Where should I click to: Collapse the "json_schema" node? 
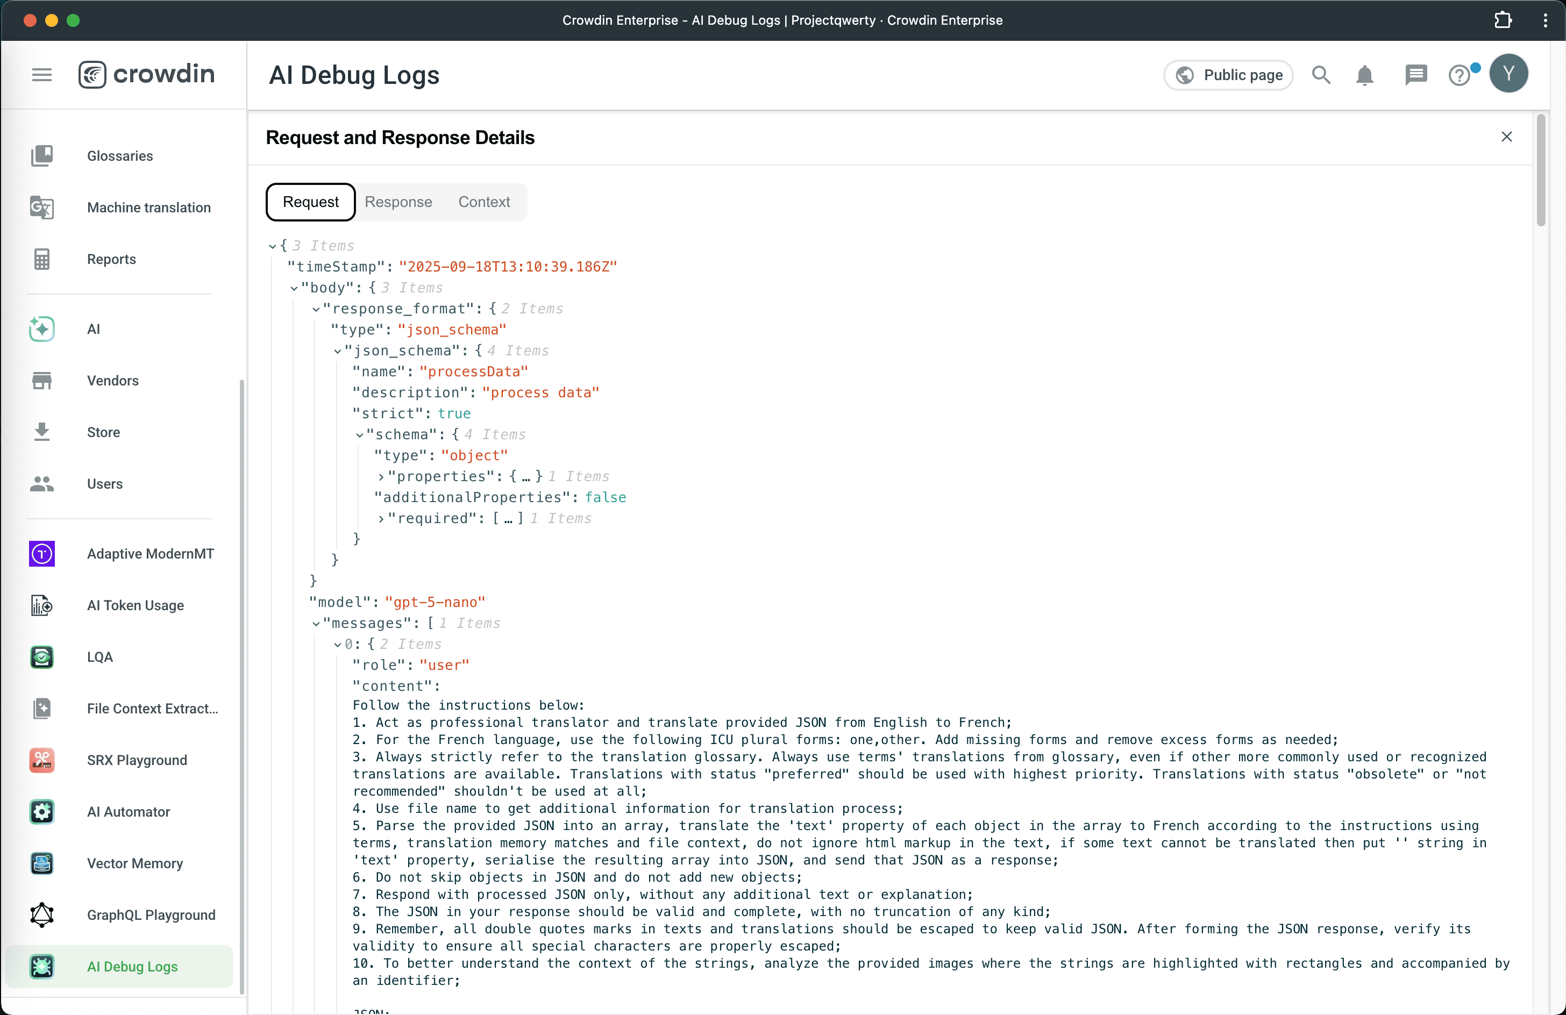point(338,351)
